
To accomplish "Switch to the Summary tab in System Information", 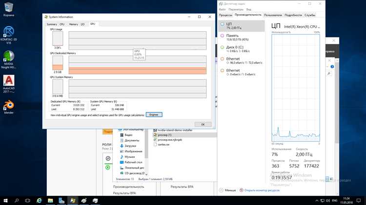I will tap(52, 24).
